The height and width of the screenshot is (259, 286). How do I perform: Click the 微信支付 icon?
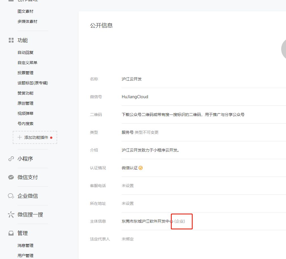11,177
